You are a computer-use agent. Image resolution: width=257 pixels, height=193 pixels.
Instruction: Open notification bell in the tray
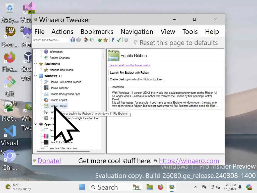pyautogui.click(x=240, y=187)
